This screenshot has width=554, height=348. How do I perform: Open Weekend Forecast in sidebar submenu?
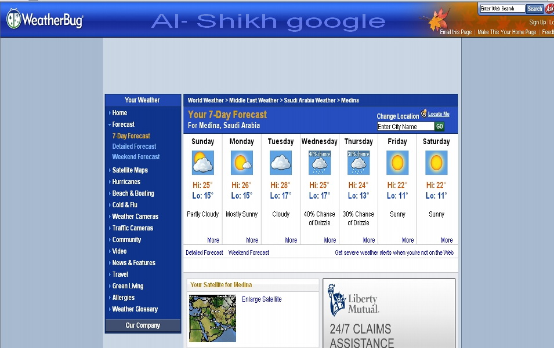point(136,157)
